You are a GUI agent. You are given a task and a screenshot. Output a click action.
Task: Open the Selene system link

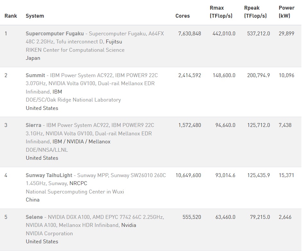click(x=34, y=217)
